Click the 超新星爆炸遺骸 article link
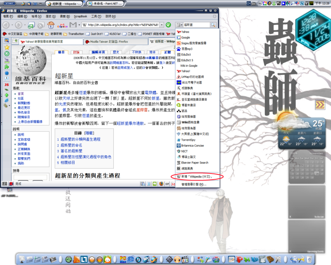The height and width of the screenshot is (265, 331). click(x=130, y=123)
